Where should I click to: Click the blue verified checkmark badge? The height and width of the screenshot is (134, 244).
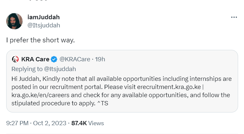tap(54, 59)
